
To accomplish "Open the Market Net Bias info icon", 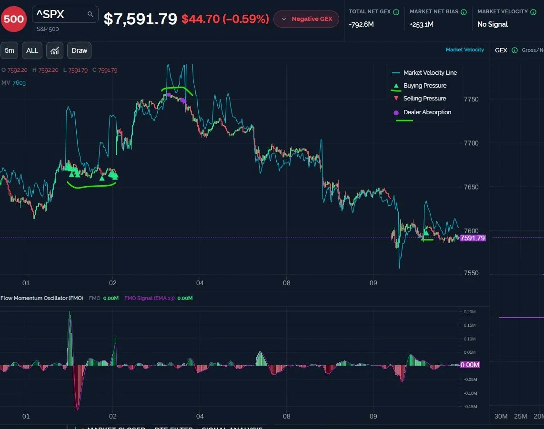I will tap(463, 12).
